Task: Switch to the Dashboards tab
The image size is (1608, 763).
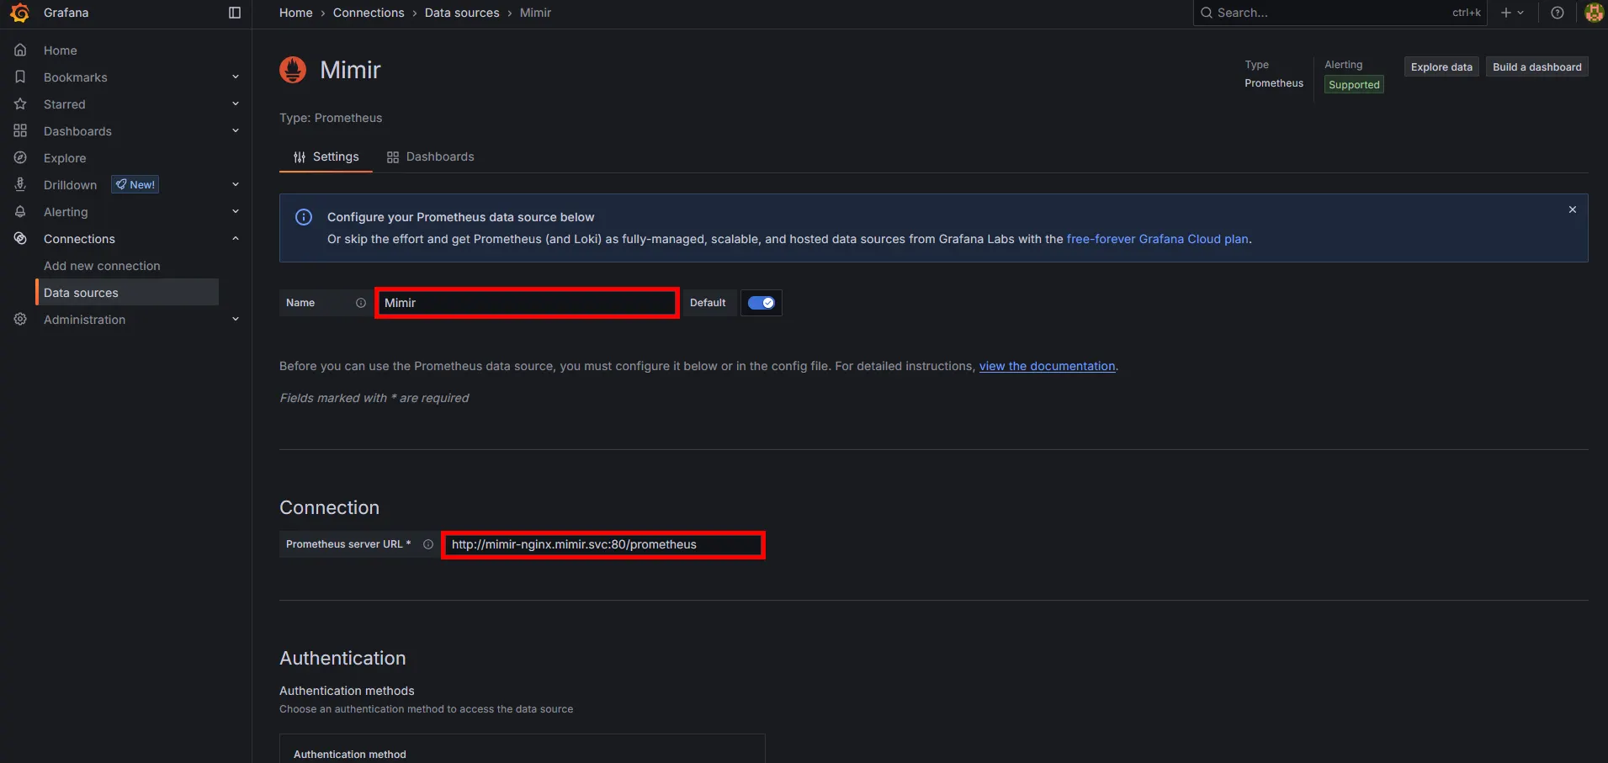Action: click(x=430, y=157)
